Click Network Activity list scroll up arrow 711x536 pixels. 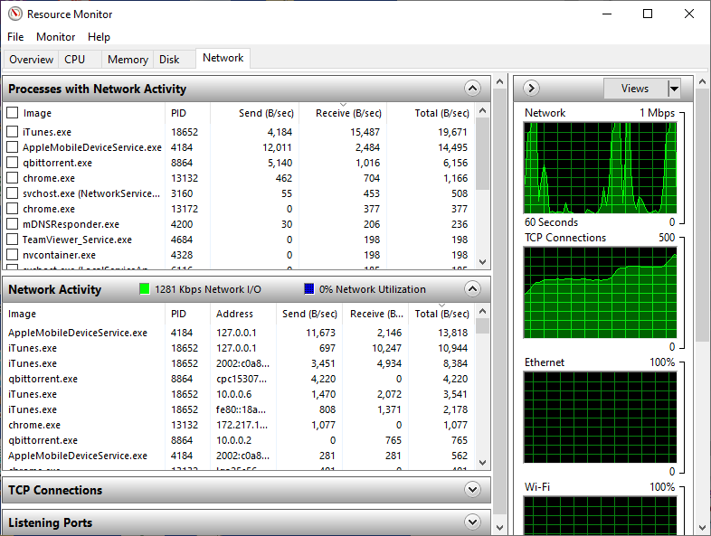482,311
